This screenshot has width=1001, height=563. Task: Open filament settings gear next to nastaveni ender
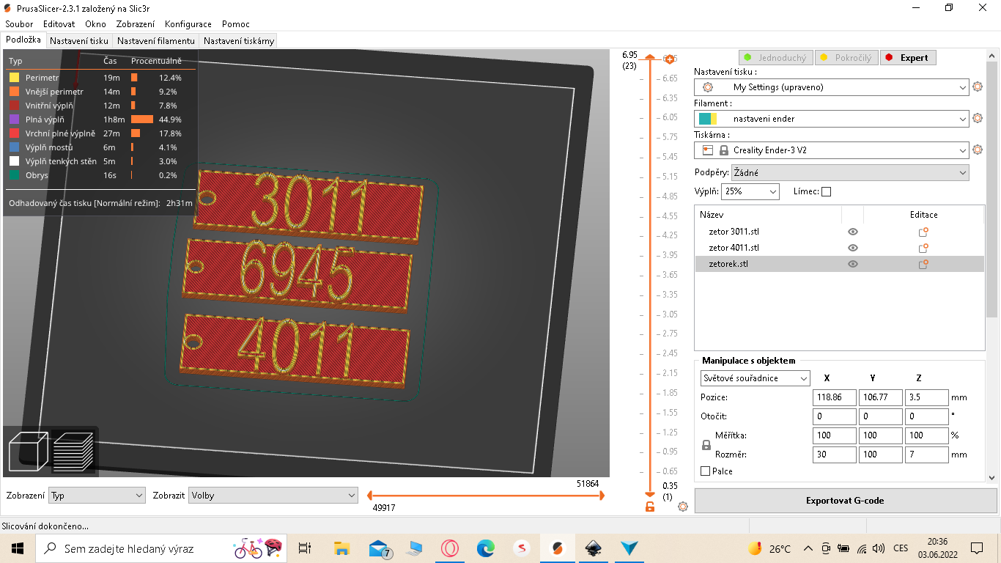[977, 118]
